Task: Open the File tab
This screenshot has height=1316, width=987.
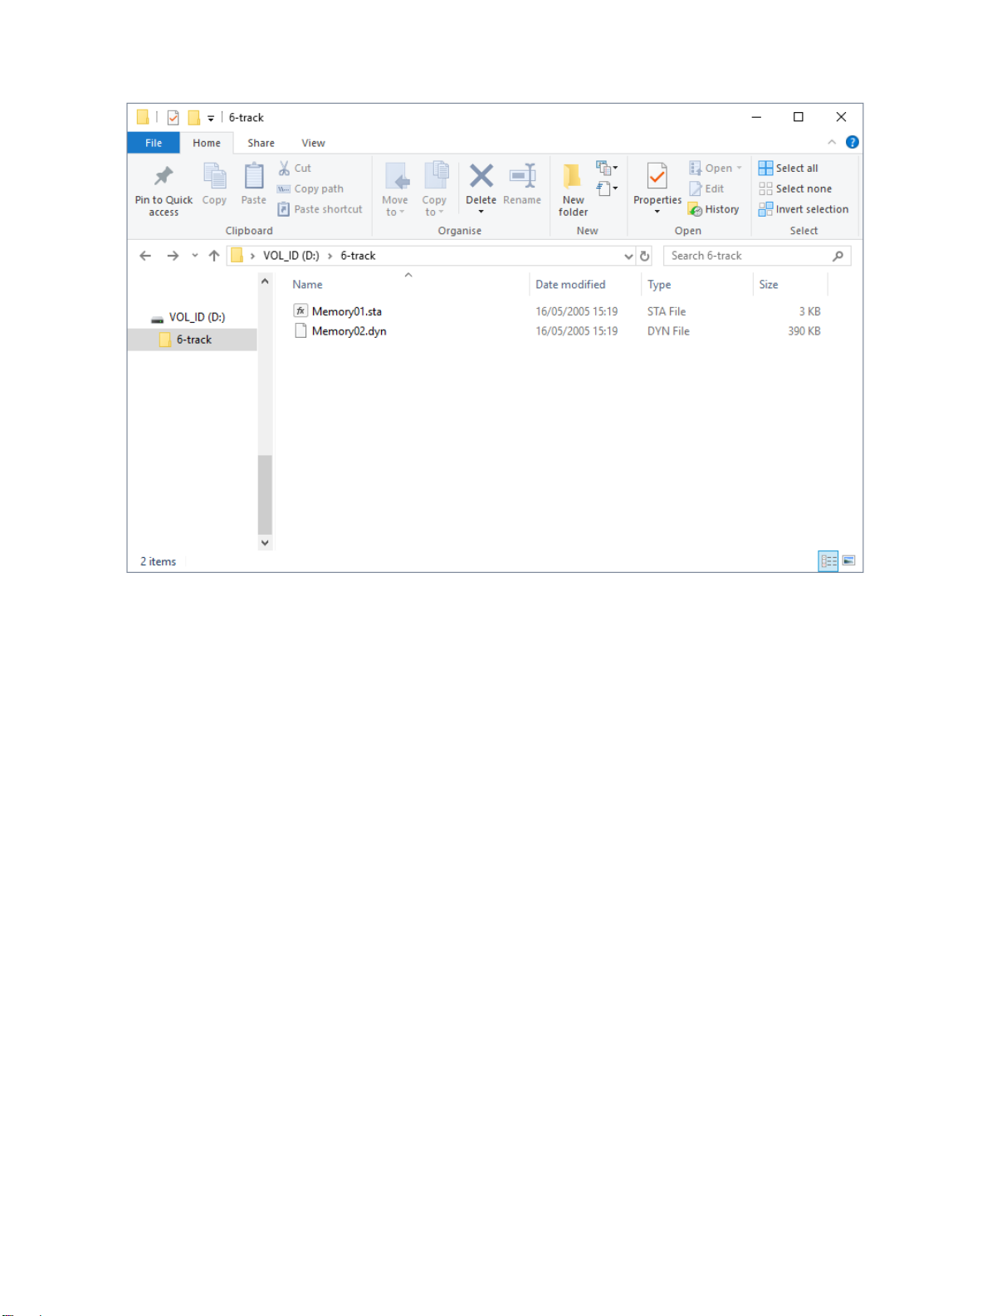Action: point(154,143)
